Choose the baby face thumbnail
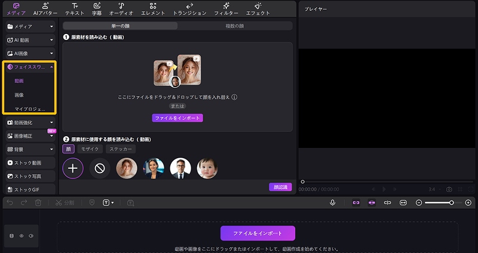Viewport: 478px width, 253px height. 207,168
